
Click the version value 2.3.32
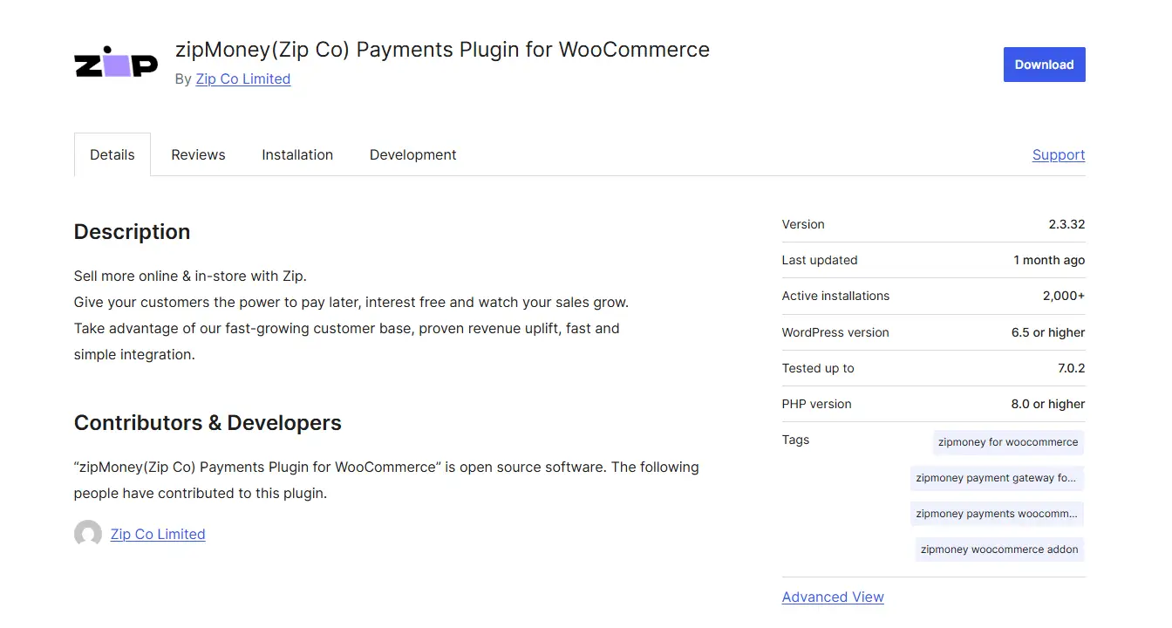click(1066, 224)
